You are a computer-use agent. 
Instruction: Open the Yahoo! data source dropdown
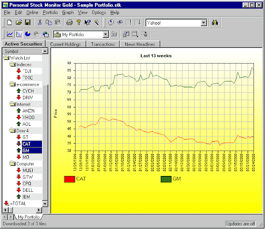(x=204, y=23)
